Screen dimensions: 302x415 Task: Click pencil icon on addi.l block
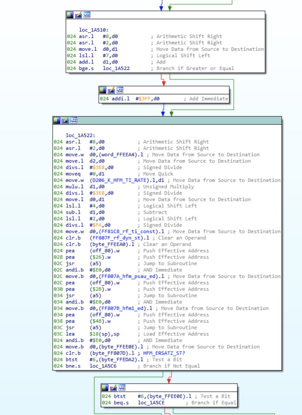(111, 90)
